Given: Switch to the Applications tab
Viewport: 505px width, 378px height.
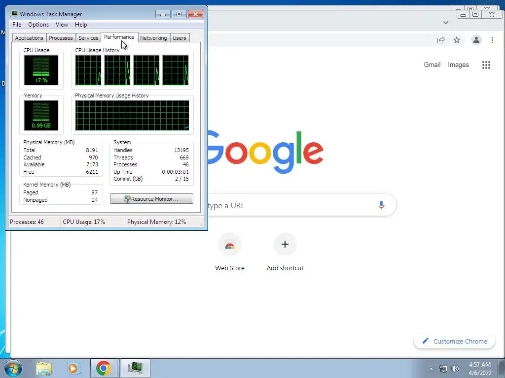Looking at the screenshot, I should 29,38.
